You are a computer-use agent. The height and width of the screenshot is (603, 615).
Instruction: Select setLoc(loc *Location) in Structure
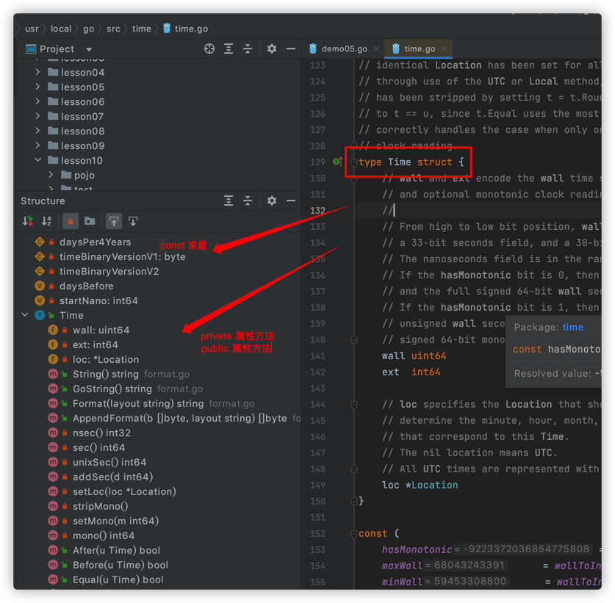pos(124,491)
